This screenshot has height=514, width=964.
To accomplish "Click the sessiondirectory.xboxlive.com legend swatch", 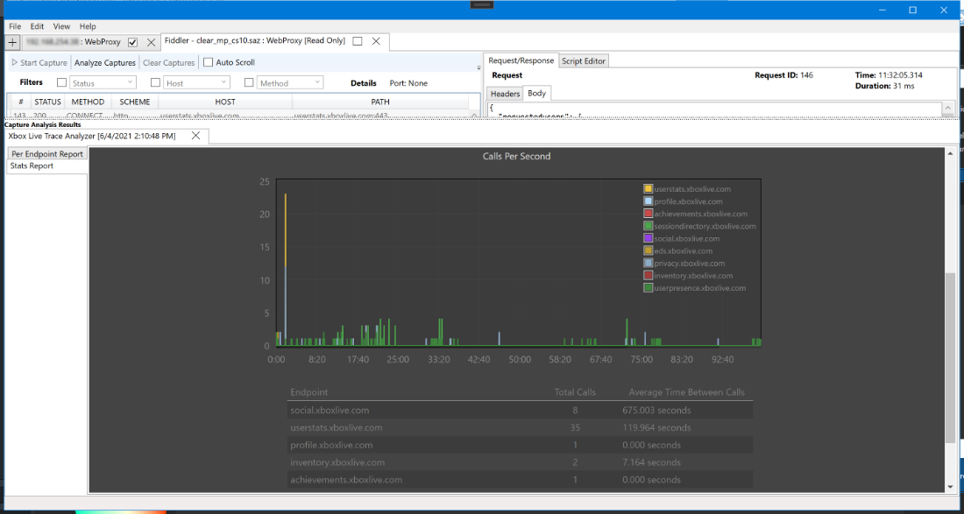I will tap(648, 226).
